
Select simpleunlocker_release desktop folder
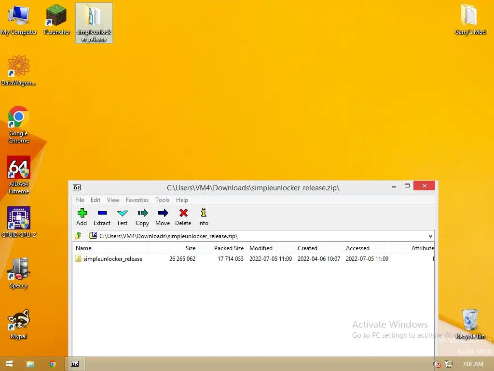pos(94,23)
